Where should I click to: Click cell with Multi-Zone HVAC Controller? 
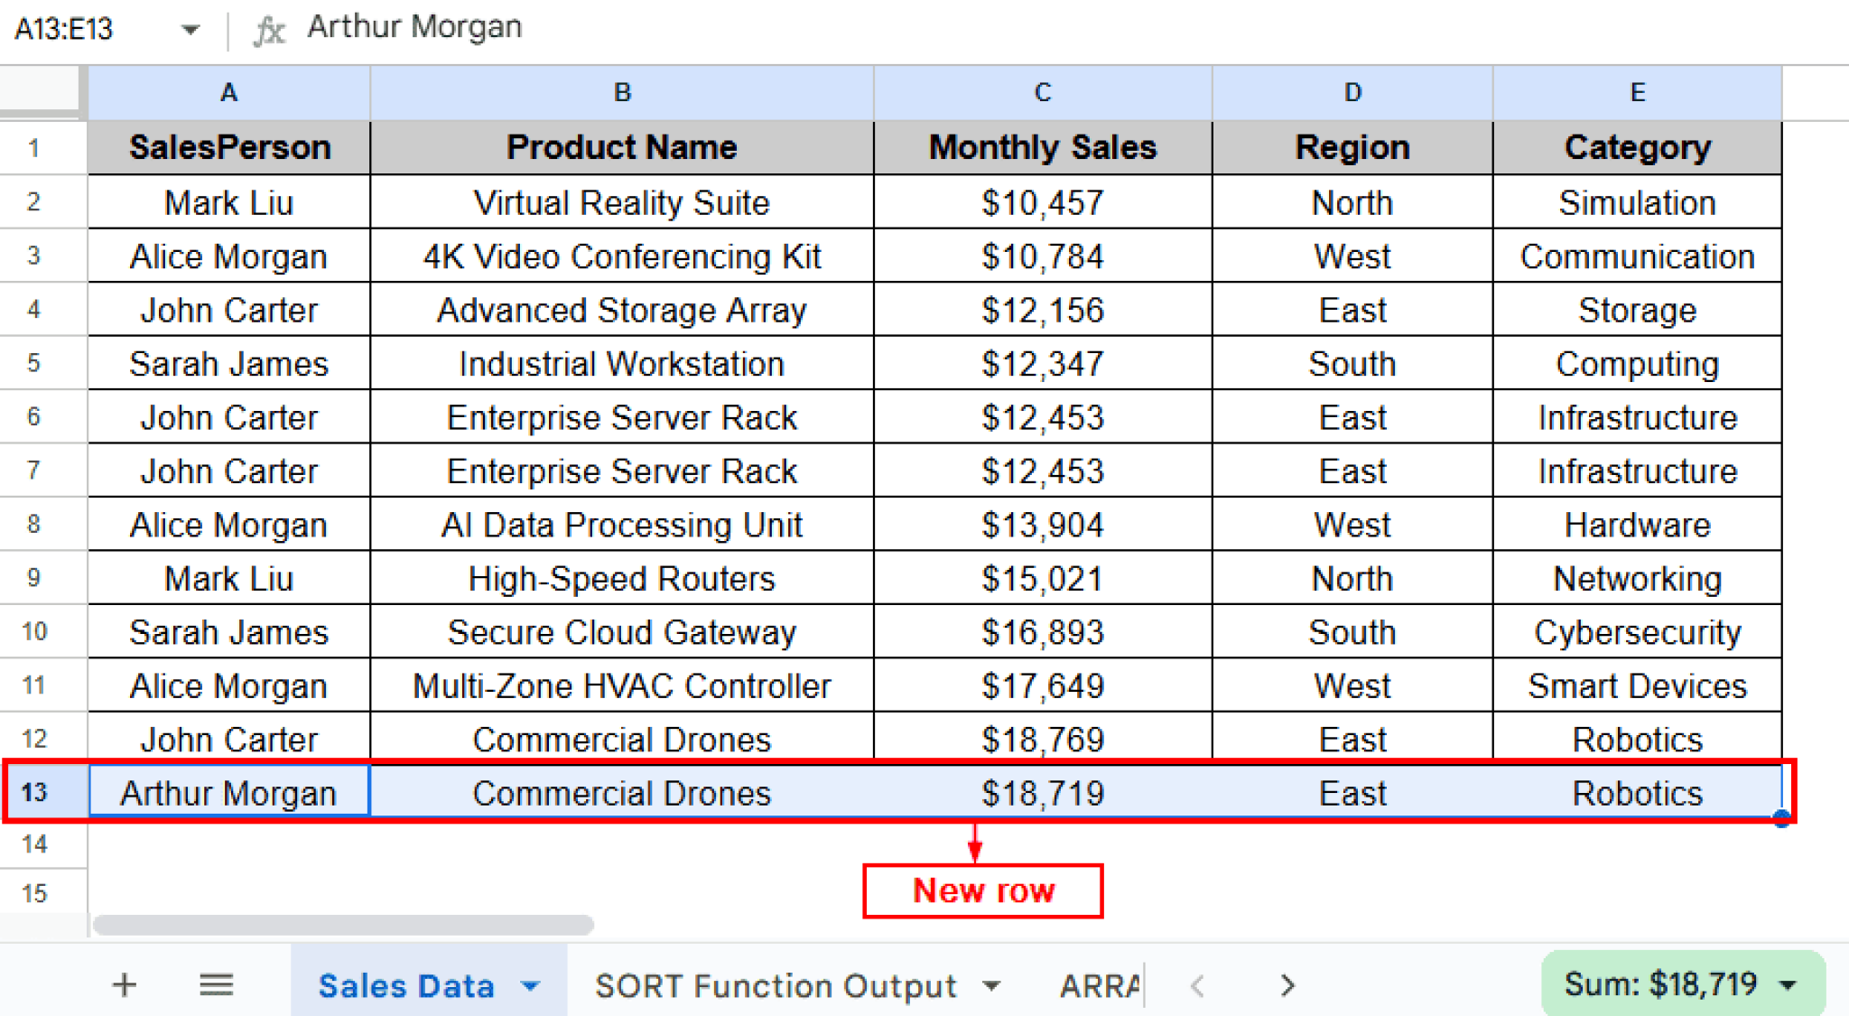[621, 685]
